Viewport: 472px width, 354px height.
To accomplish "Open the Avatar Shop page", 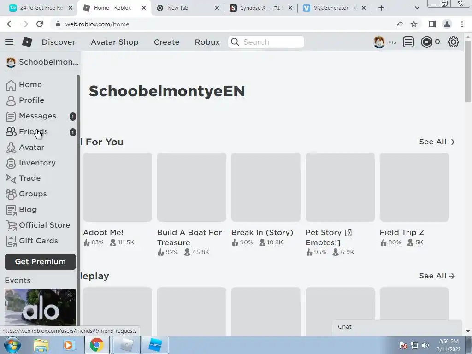I will coord(114,42).
